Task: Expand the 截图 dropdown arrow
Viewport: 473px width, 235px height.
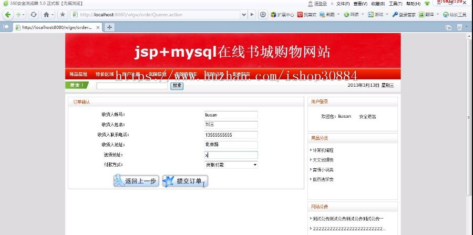Action: (x=338, y=14)
